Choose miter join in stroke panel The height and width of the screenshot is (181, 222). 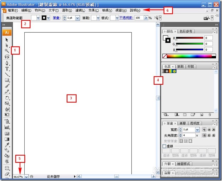(x=204, y=135)
